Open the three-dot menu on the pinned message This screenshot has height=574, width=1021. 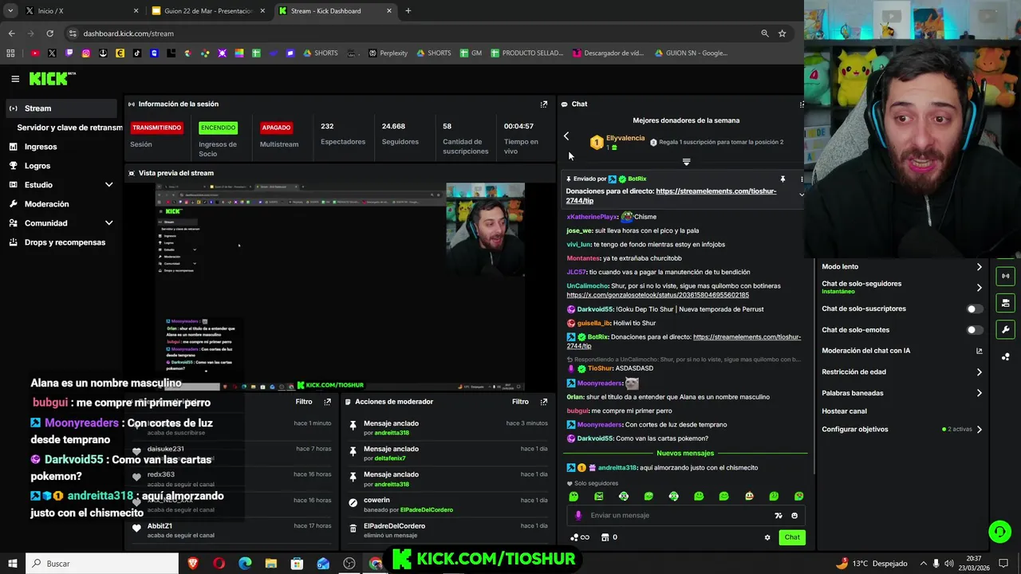tap(802, 179)
